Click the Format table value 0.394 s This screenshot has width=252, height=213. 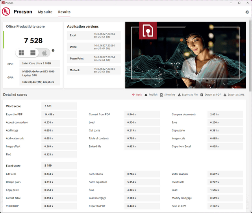[x=59, y=198]
